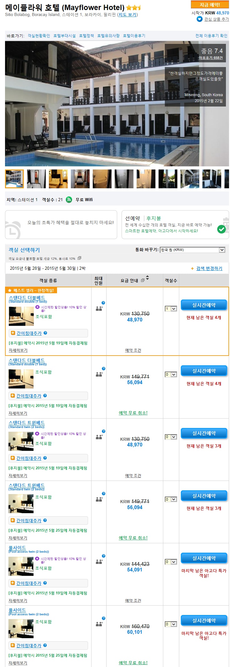230x667 pixels.
Task: Click the purple star discount icon in bestseller row
Action: click(x=37, y=307)
